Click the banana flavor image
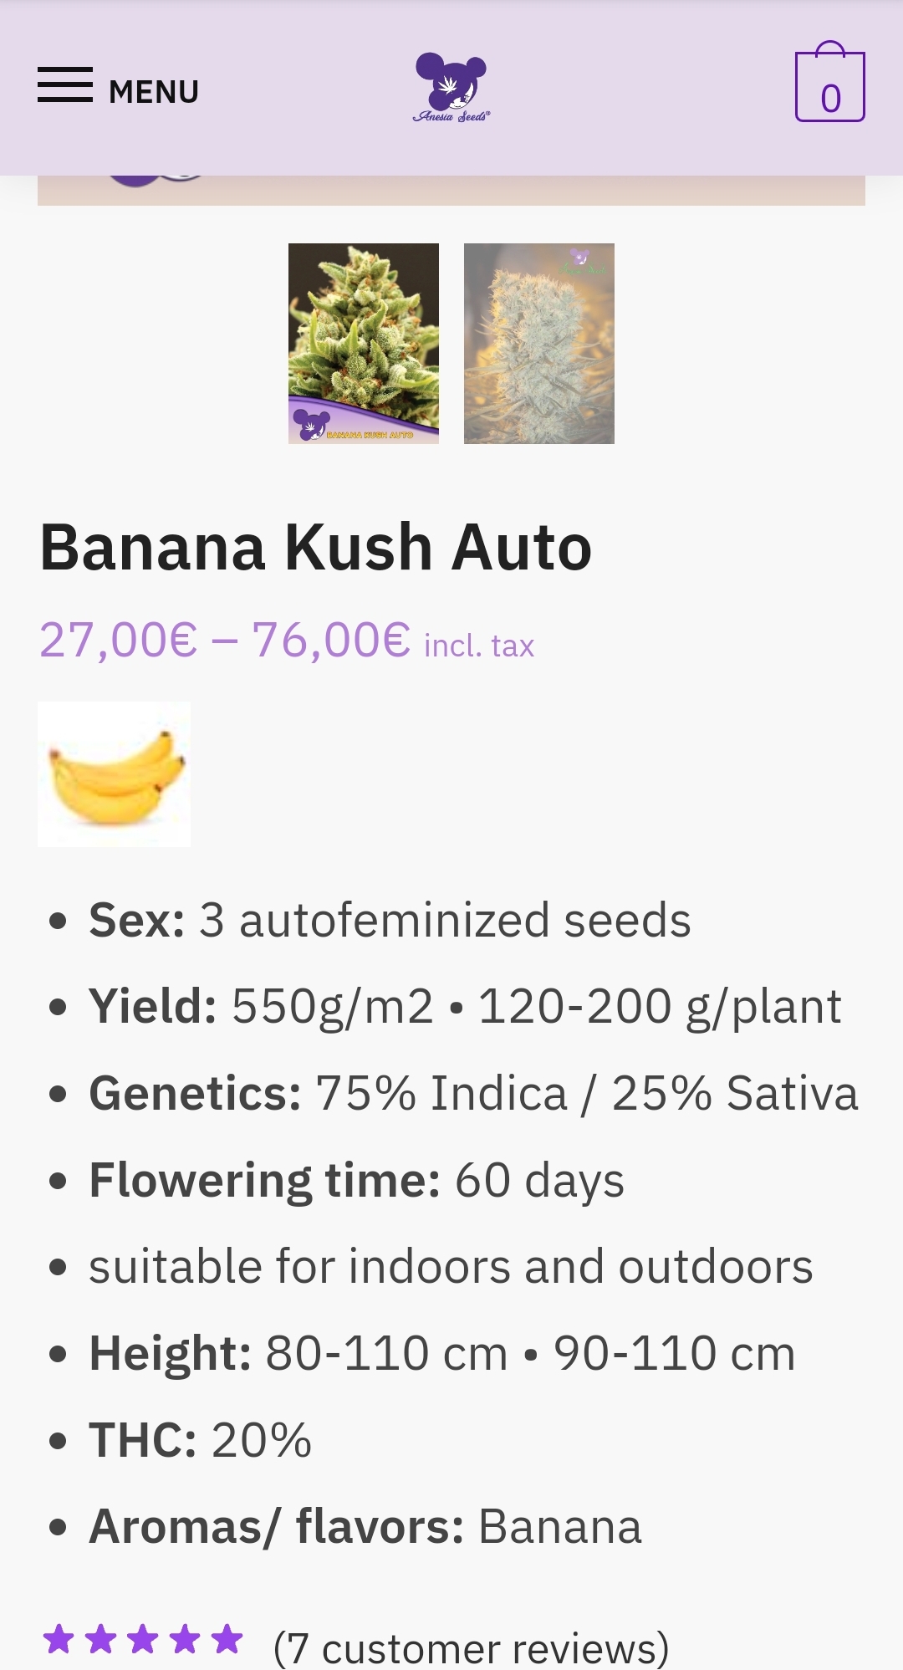The height and width of the screenshot is (1670, 903). (115, 774)
